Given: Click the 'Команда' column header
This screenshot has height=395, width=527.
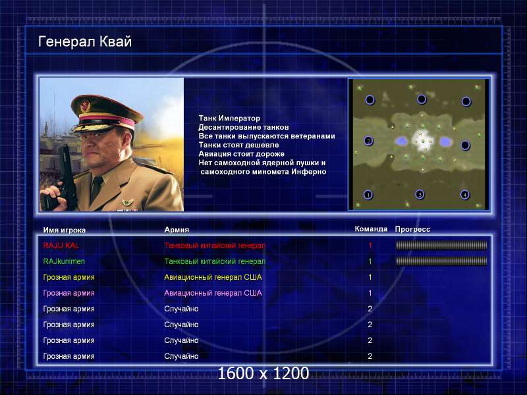Looking at the screenshot, I should tap(371, 229).
